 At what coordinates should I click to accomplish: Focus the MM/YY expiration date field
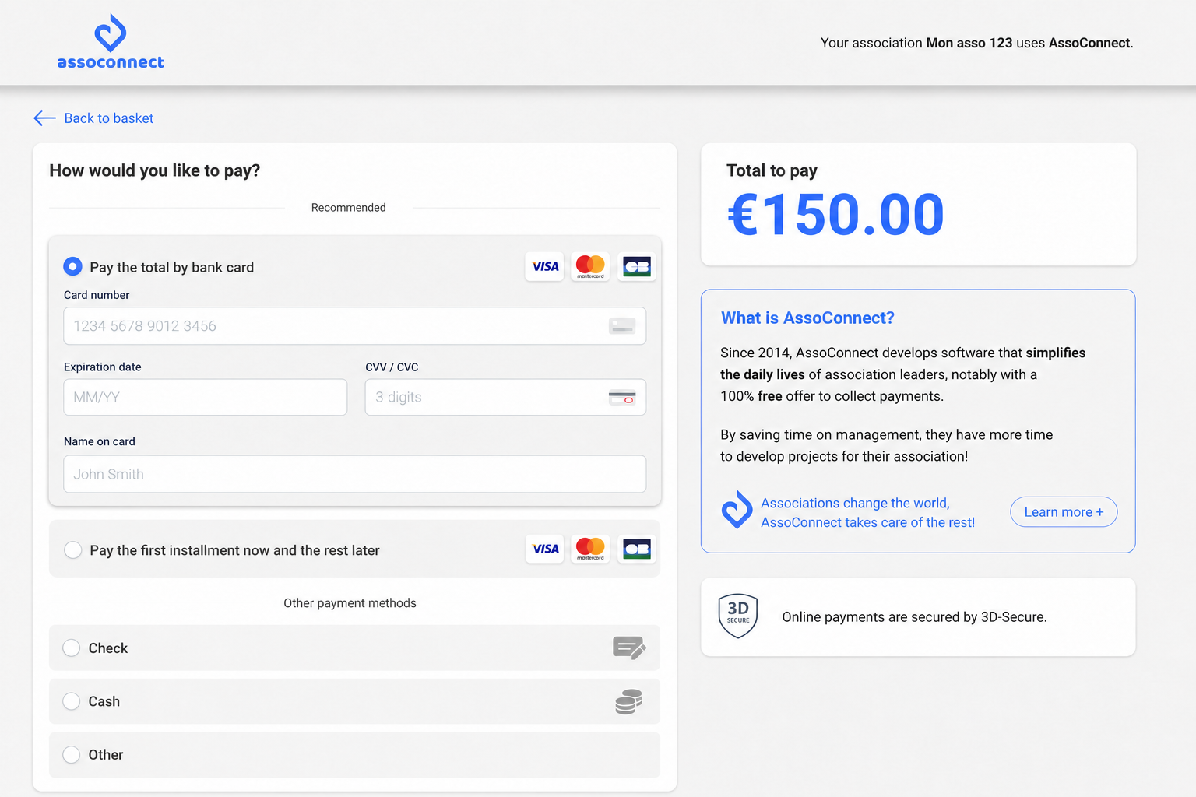[206, 397]
